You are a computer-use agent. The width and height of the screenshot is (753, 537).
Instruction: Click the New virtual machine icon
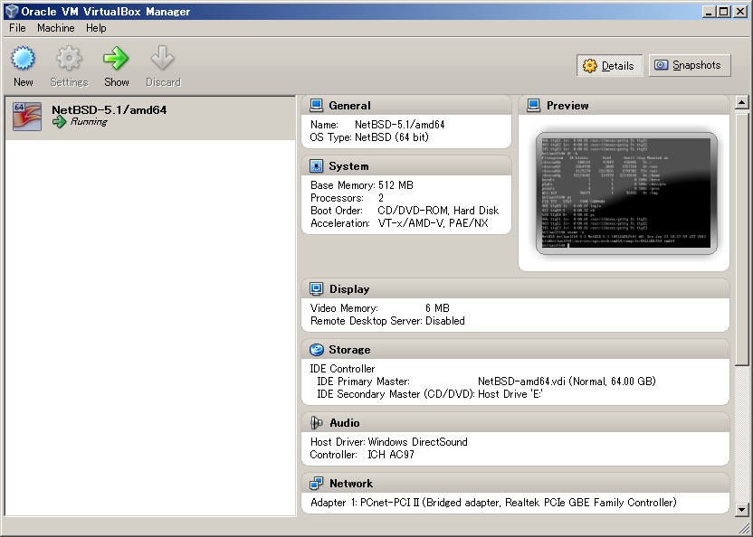coord(24,60)
